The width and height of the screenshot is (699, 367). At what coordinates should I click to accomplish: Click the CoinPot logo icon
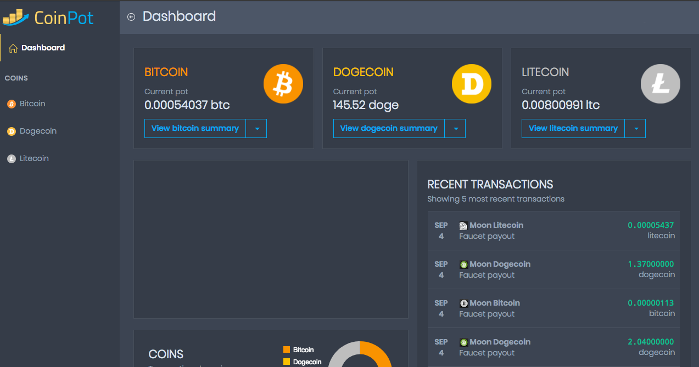(x=16, y=17)
